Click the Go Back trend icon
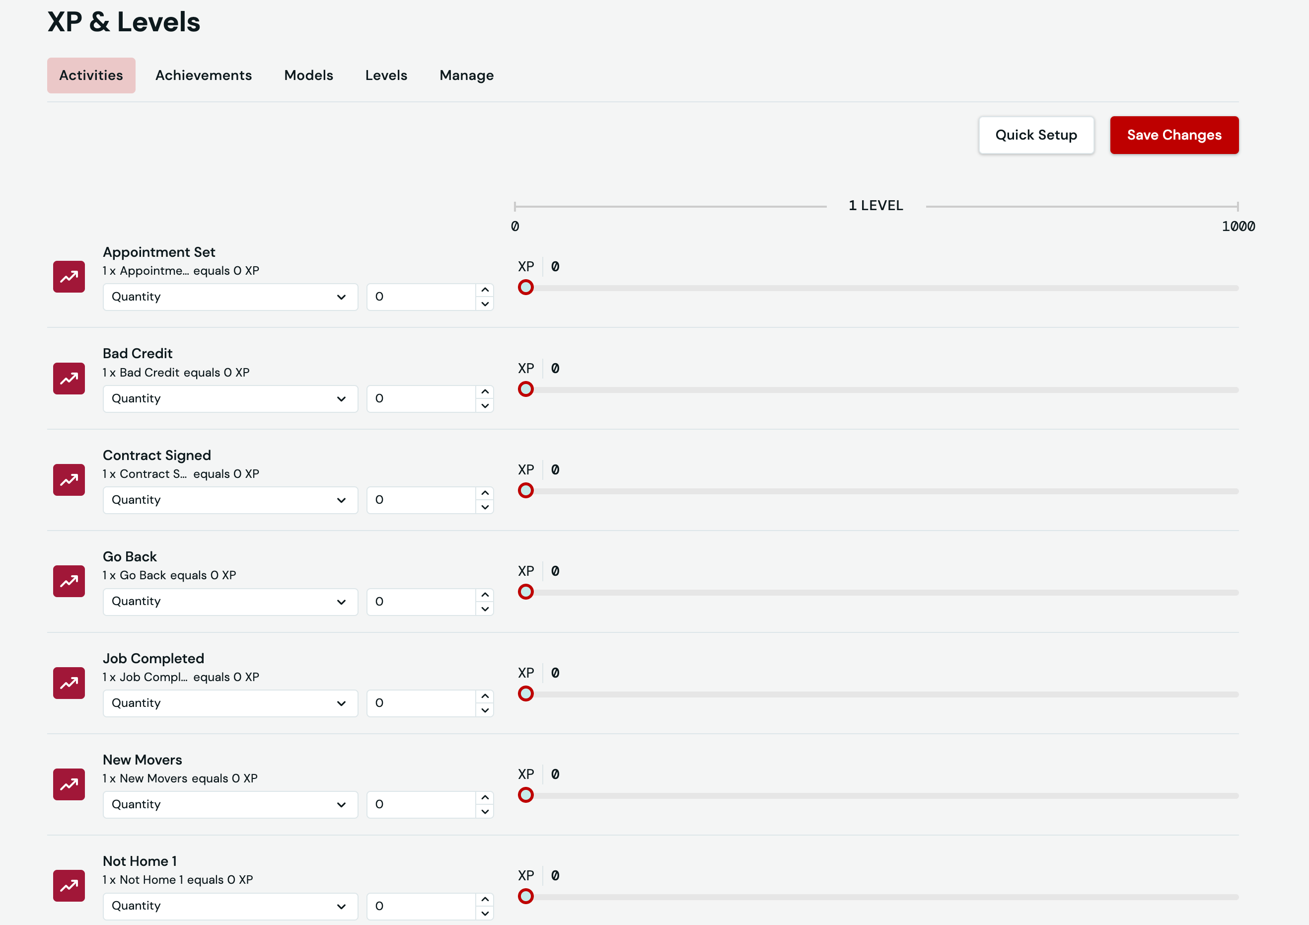1309x925 pixels. click(x=69, y=581)
